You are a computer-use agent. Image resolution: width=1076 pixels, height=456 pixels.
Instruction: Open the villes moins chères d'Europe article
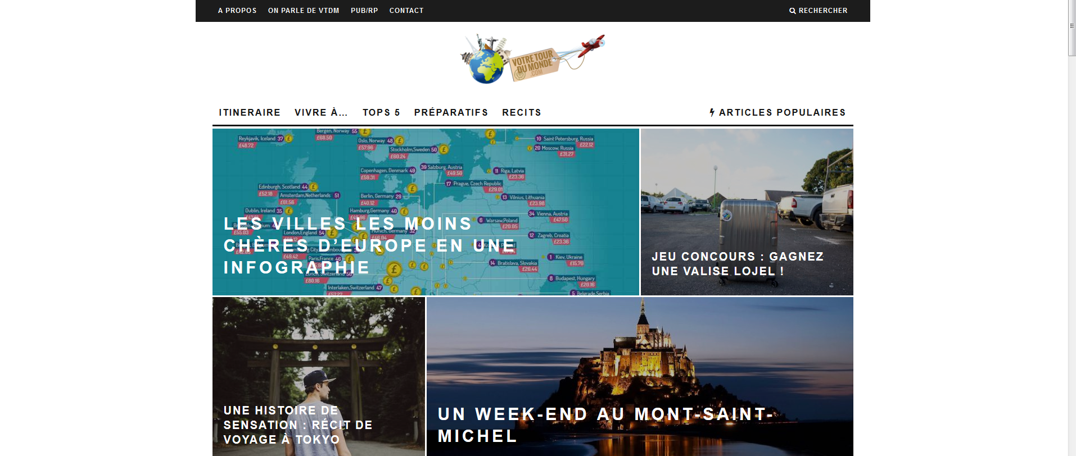pyautogui.click(x=369, y=245)
